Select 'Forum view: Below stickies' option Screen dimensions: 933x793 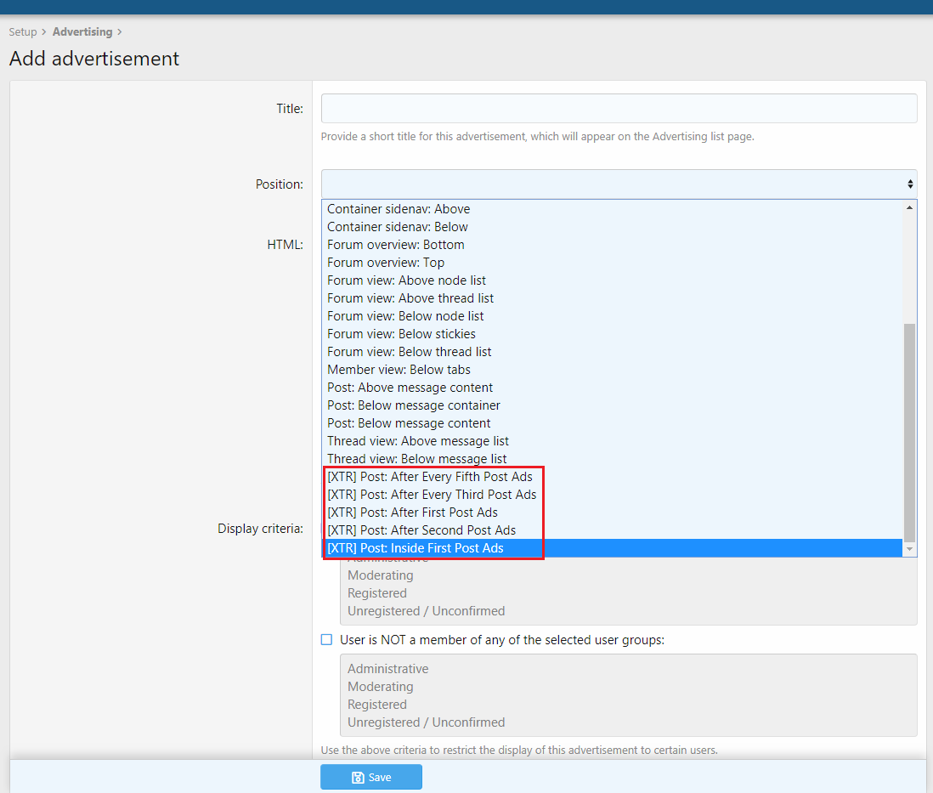click(401, 334)
